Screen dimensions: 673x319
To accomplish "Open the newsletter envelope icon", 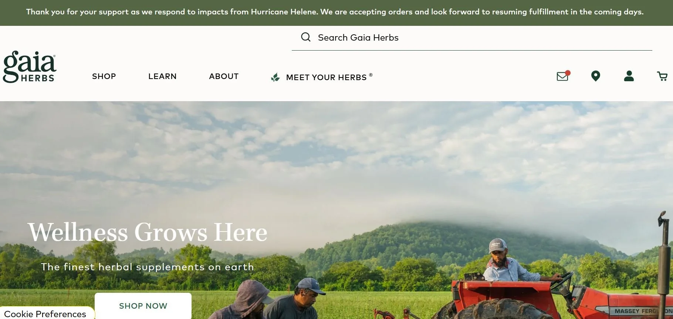I will point(562,76).
